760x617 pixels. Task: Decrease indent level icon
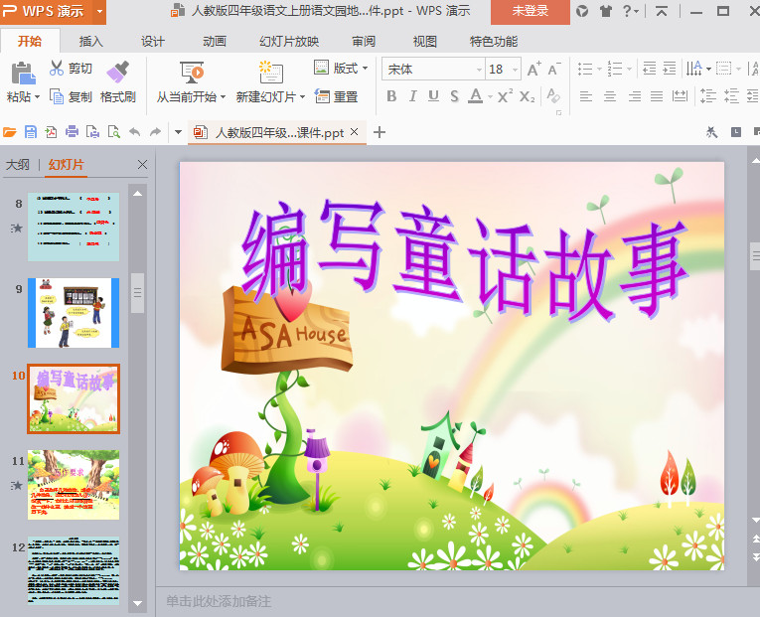[x=650, y=69]
